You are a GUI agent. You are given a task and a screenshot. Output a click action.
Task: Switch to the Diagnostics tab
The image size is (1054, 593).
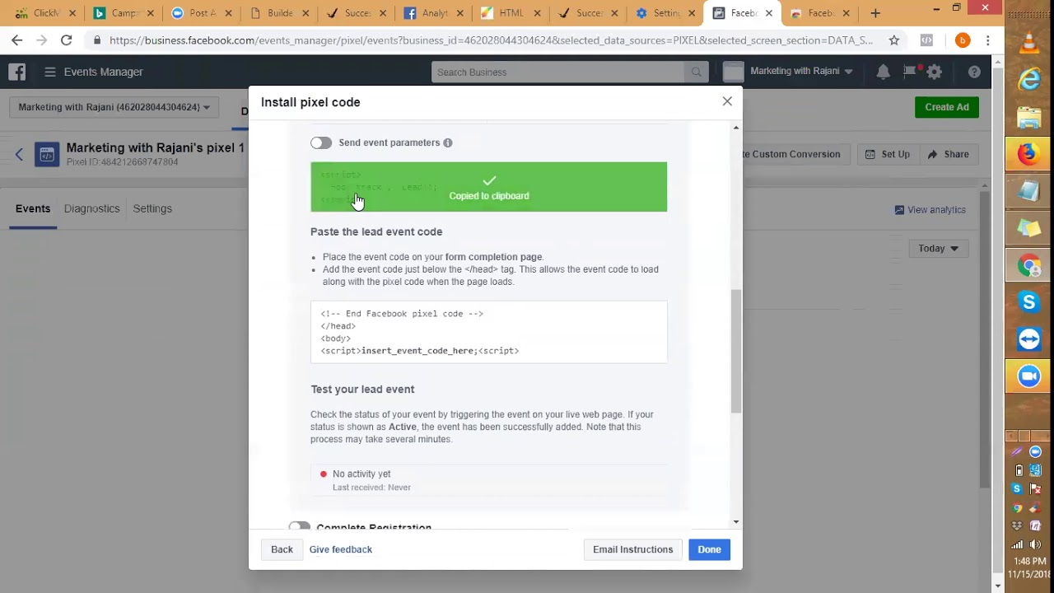[91, 208]
